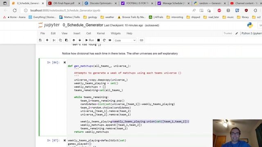Save notebook with the floppy disk icon
The height and width of the screenshot is (147, 262).
click(x=40, y=40)
